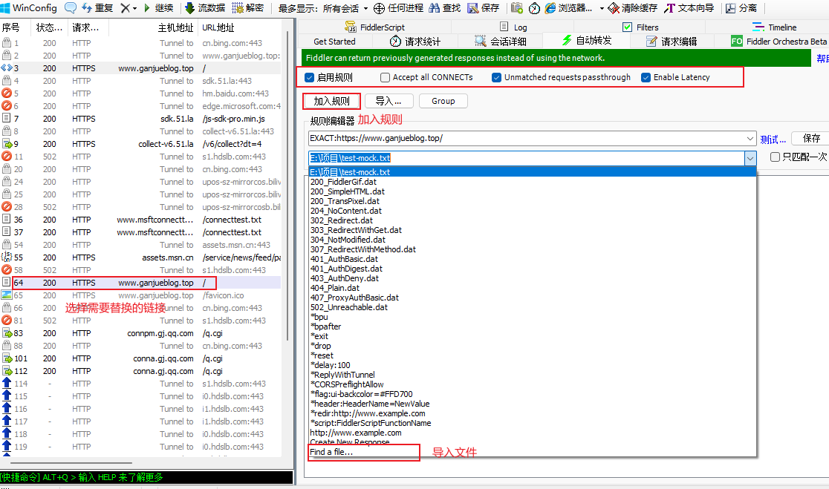
Task: Select the 请求编辑 composer tab
Action: point(672,42)
